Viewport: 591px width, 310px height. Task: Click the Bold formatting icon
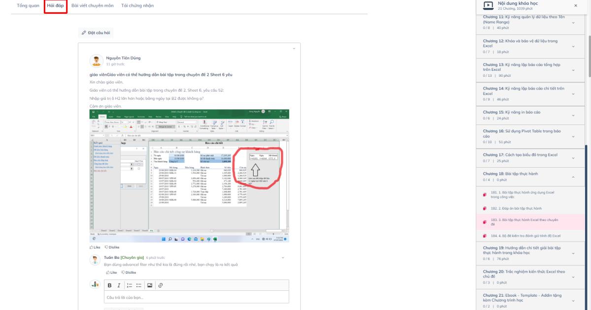pyautogui.click(x=110, y=285)
